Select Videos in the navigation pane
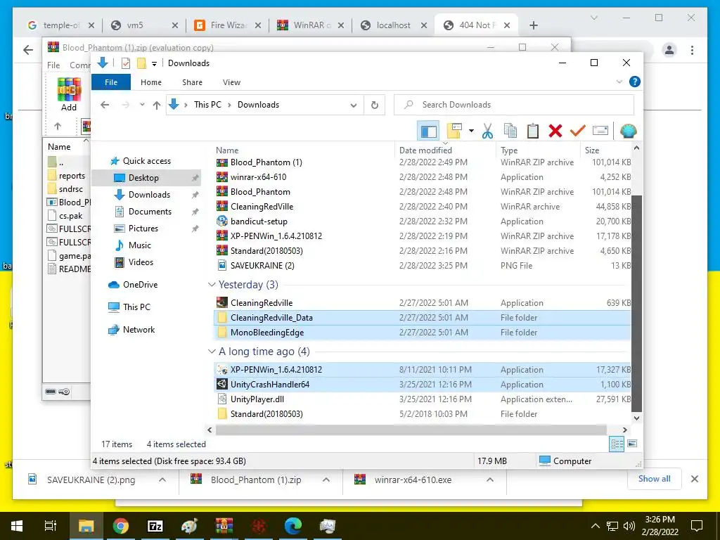This screenshot has width=720, height=540. (x=141, y=262)
